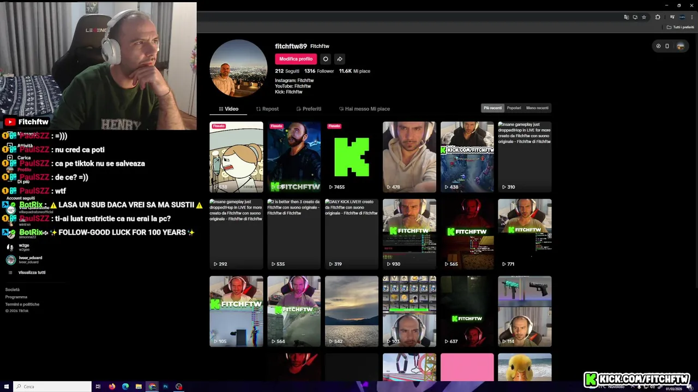698x392 pixels.
Task: Open pistol skin video 114 views
Action: pos(525,311)
